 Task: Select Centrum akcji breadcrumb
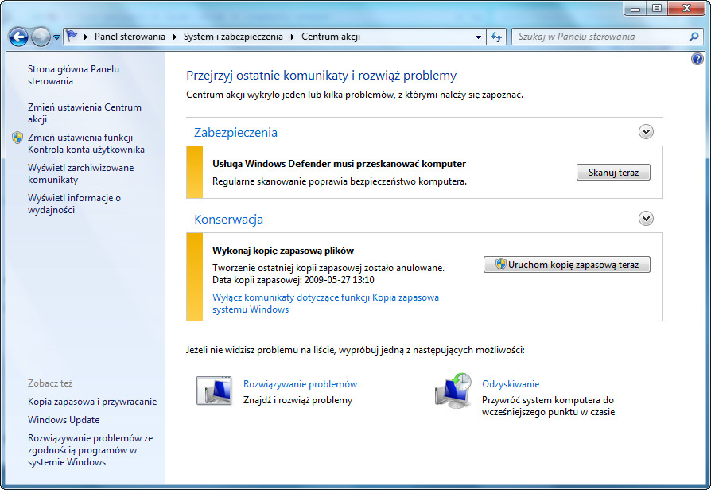click(331, 37)
